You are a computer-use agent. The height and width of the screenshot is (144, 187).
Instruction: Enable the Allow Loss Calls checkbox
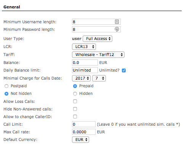75,101
